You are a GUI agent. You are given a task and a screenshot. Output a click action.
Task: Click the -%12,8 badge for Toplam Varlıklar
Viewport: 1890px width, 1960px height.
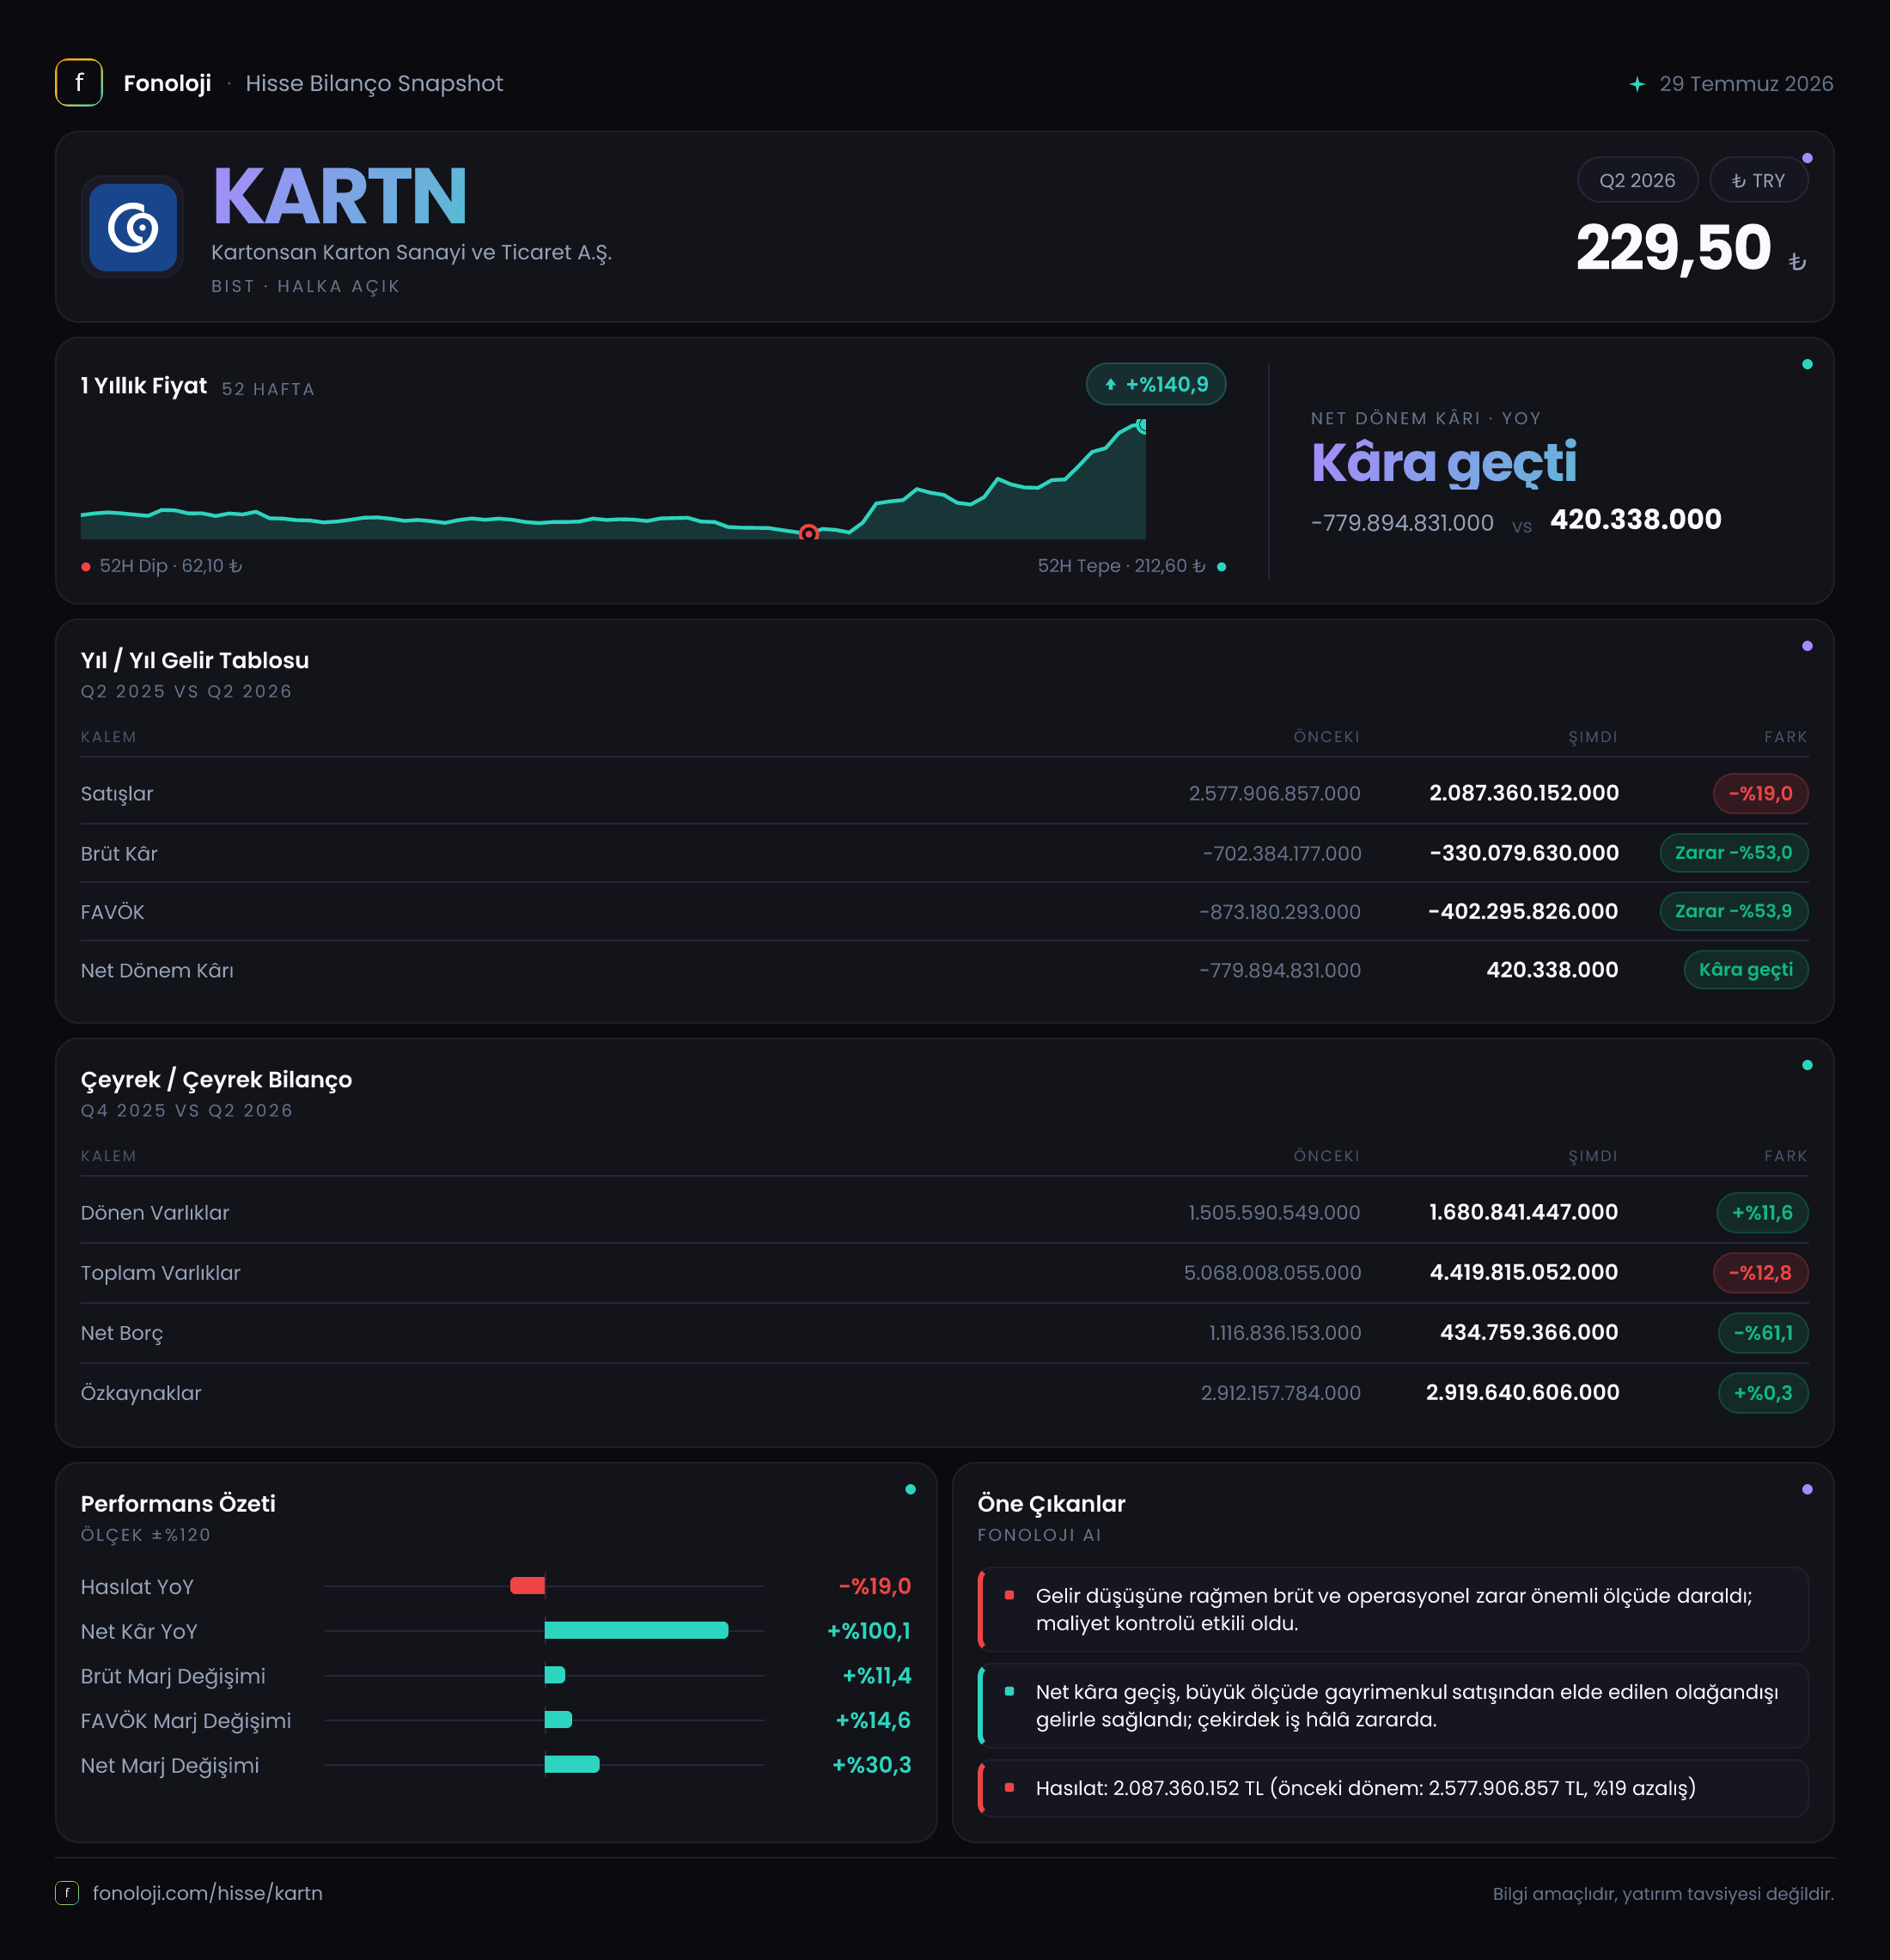point(1760,1272)
